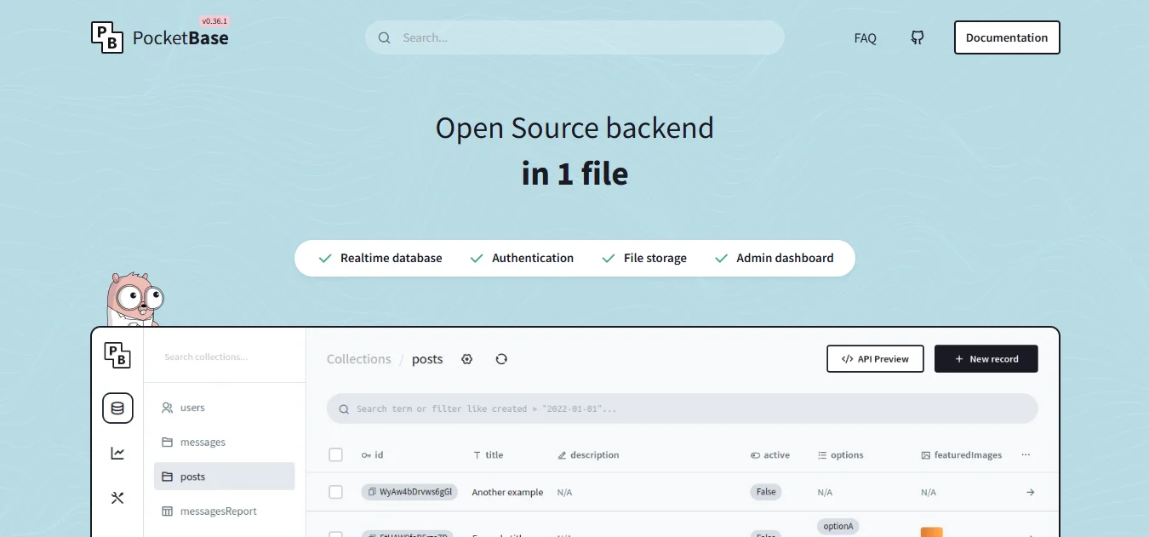Image resolution: width=1149 pixels, height=537 pixels.
Task: Click the File storage feature label
Action: point(655,258)
